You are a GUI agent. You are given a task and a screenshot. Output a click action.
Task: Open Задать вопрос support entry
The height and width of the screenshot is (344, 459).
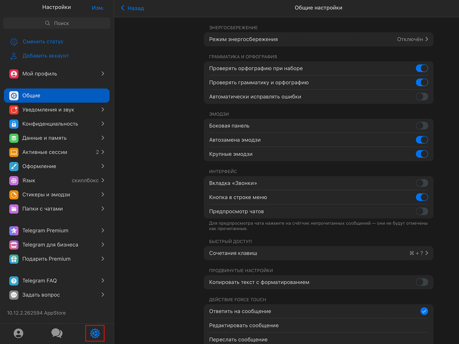click(57, 295)
